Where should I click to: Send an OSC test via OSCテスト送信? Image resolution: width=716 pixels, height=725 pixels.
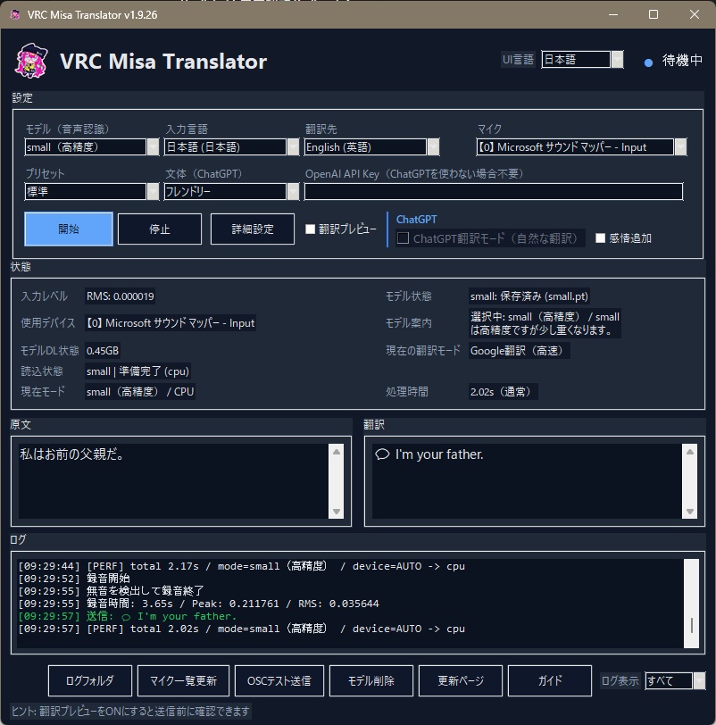[x=279, y=679]
